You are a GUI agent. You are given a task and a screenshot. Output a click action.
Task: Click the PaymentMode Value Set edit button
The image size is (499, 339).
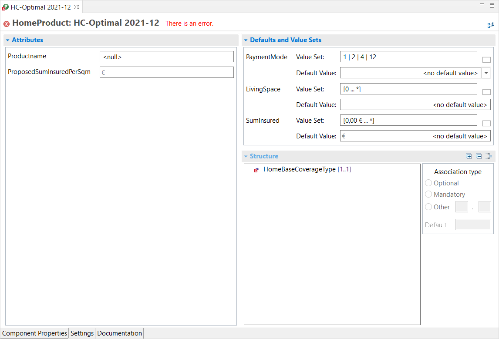click(x=486, y=60)
